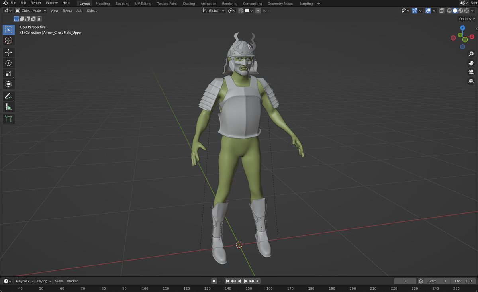This screenshot has width=478, height=292.
Task: Jump to timeline end frame
Action: point(258,281)
